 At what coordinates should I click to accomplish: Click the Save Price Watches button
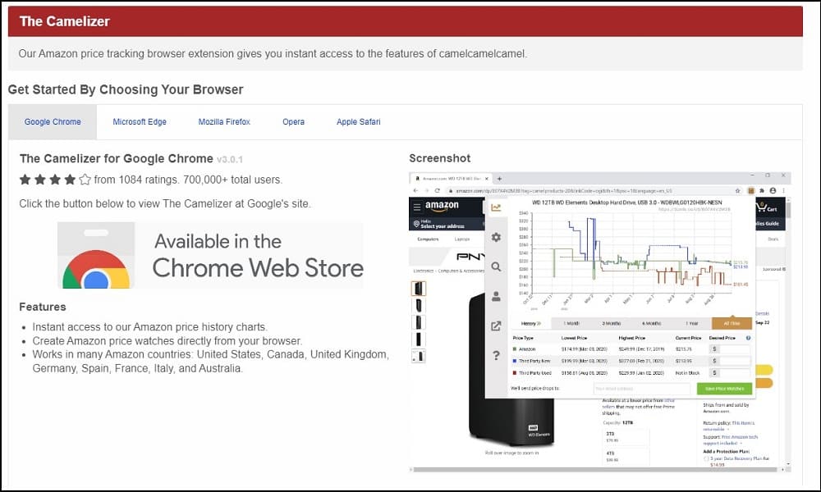click(724, 389)
